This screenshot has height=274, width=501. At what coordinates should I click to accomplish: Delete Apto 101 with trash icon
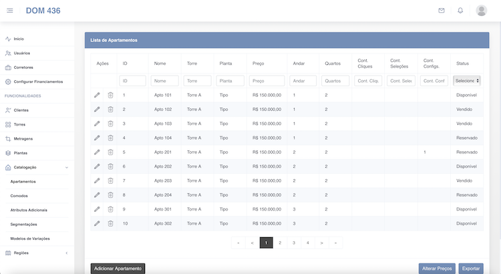(110, 95)
